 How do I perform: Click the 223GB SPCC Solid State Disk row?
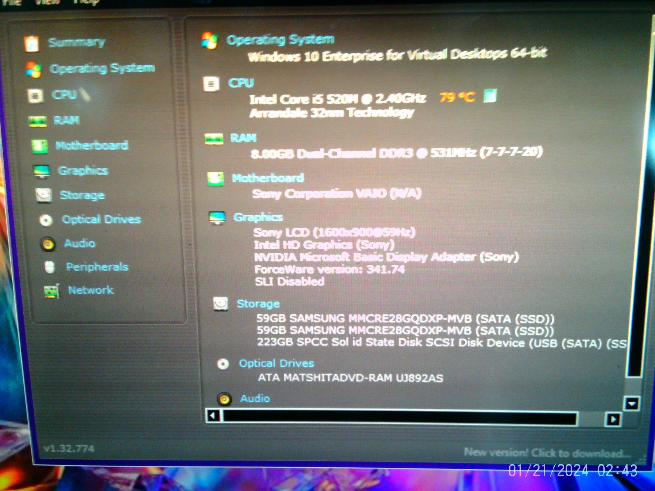coord(442,342)
